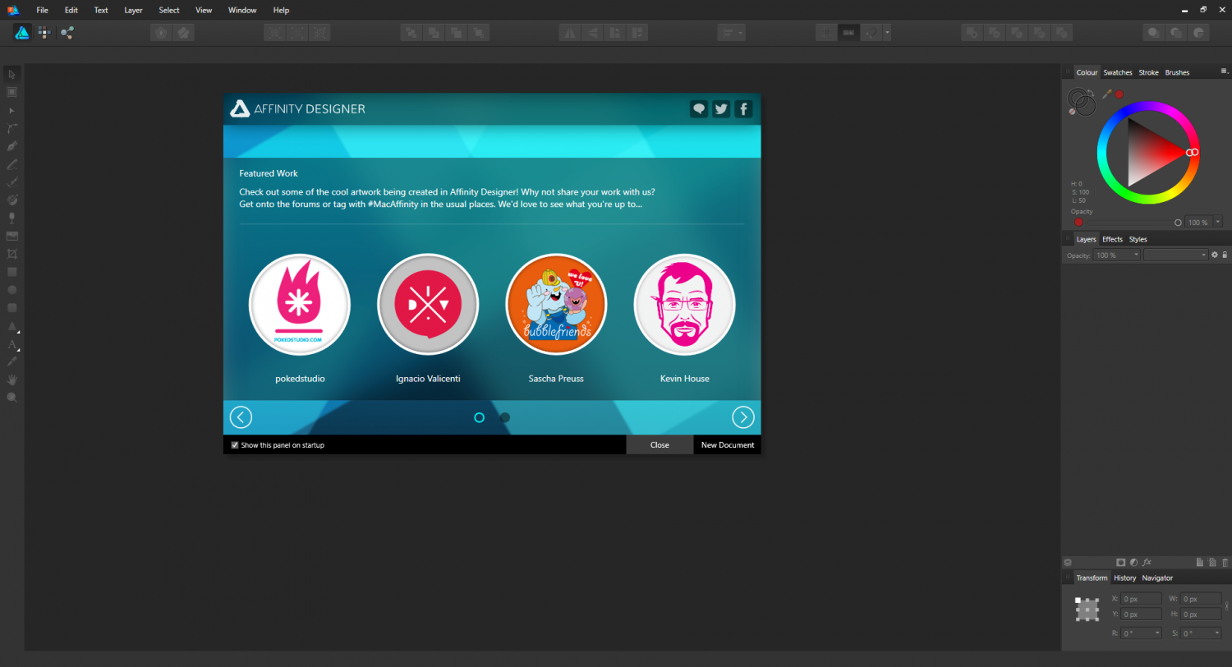
Task: Switch to the History tab
Action: pos(1124,577)
